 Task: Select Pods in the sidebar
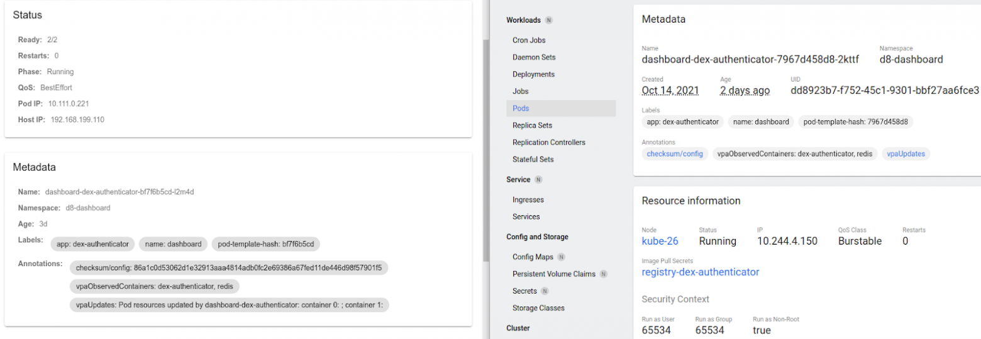[521, 108]
